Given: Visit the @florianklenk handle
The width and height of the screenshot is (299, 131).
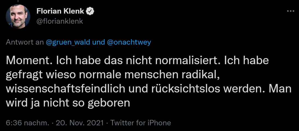Looking at the screenshot, I should 60,21.
